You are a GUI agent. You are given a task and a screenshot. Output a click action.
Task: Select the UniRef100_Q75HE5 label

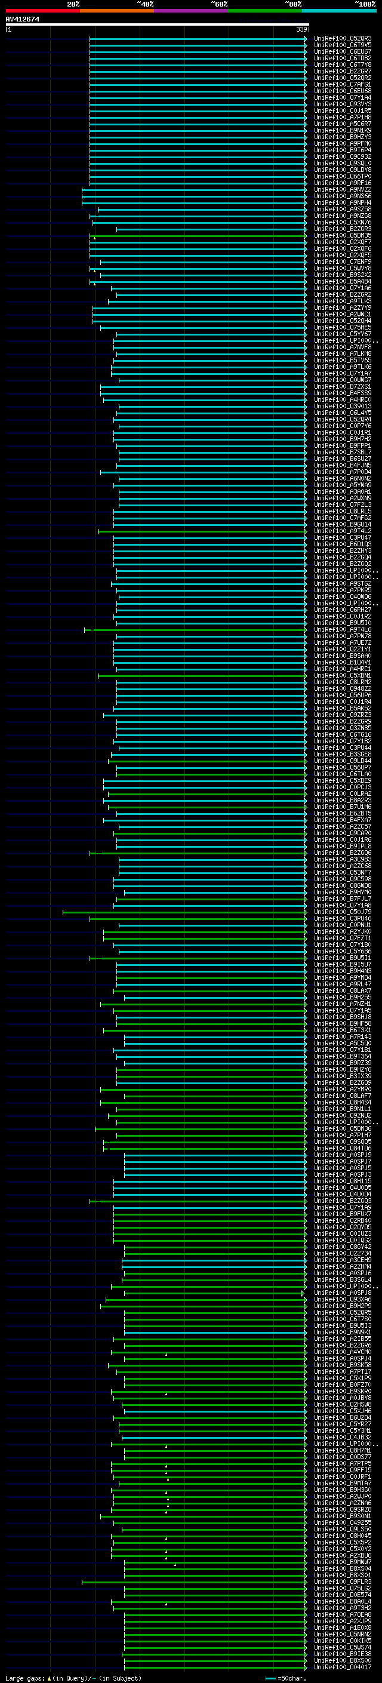[x=342, y=327]
